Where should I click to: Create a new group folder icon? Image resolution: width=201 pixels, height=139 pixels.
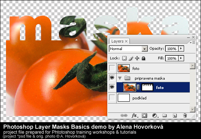(165, 115)
